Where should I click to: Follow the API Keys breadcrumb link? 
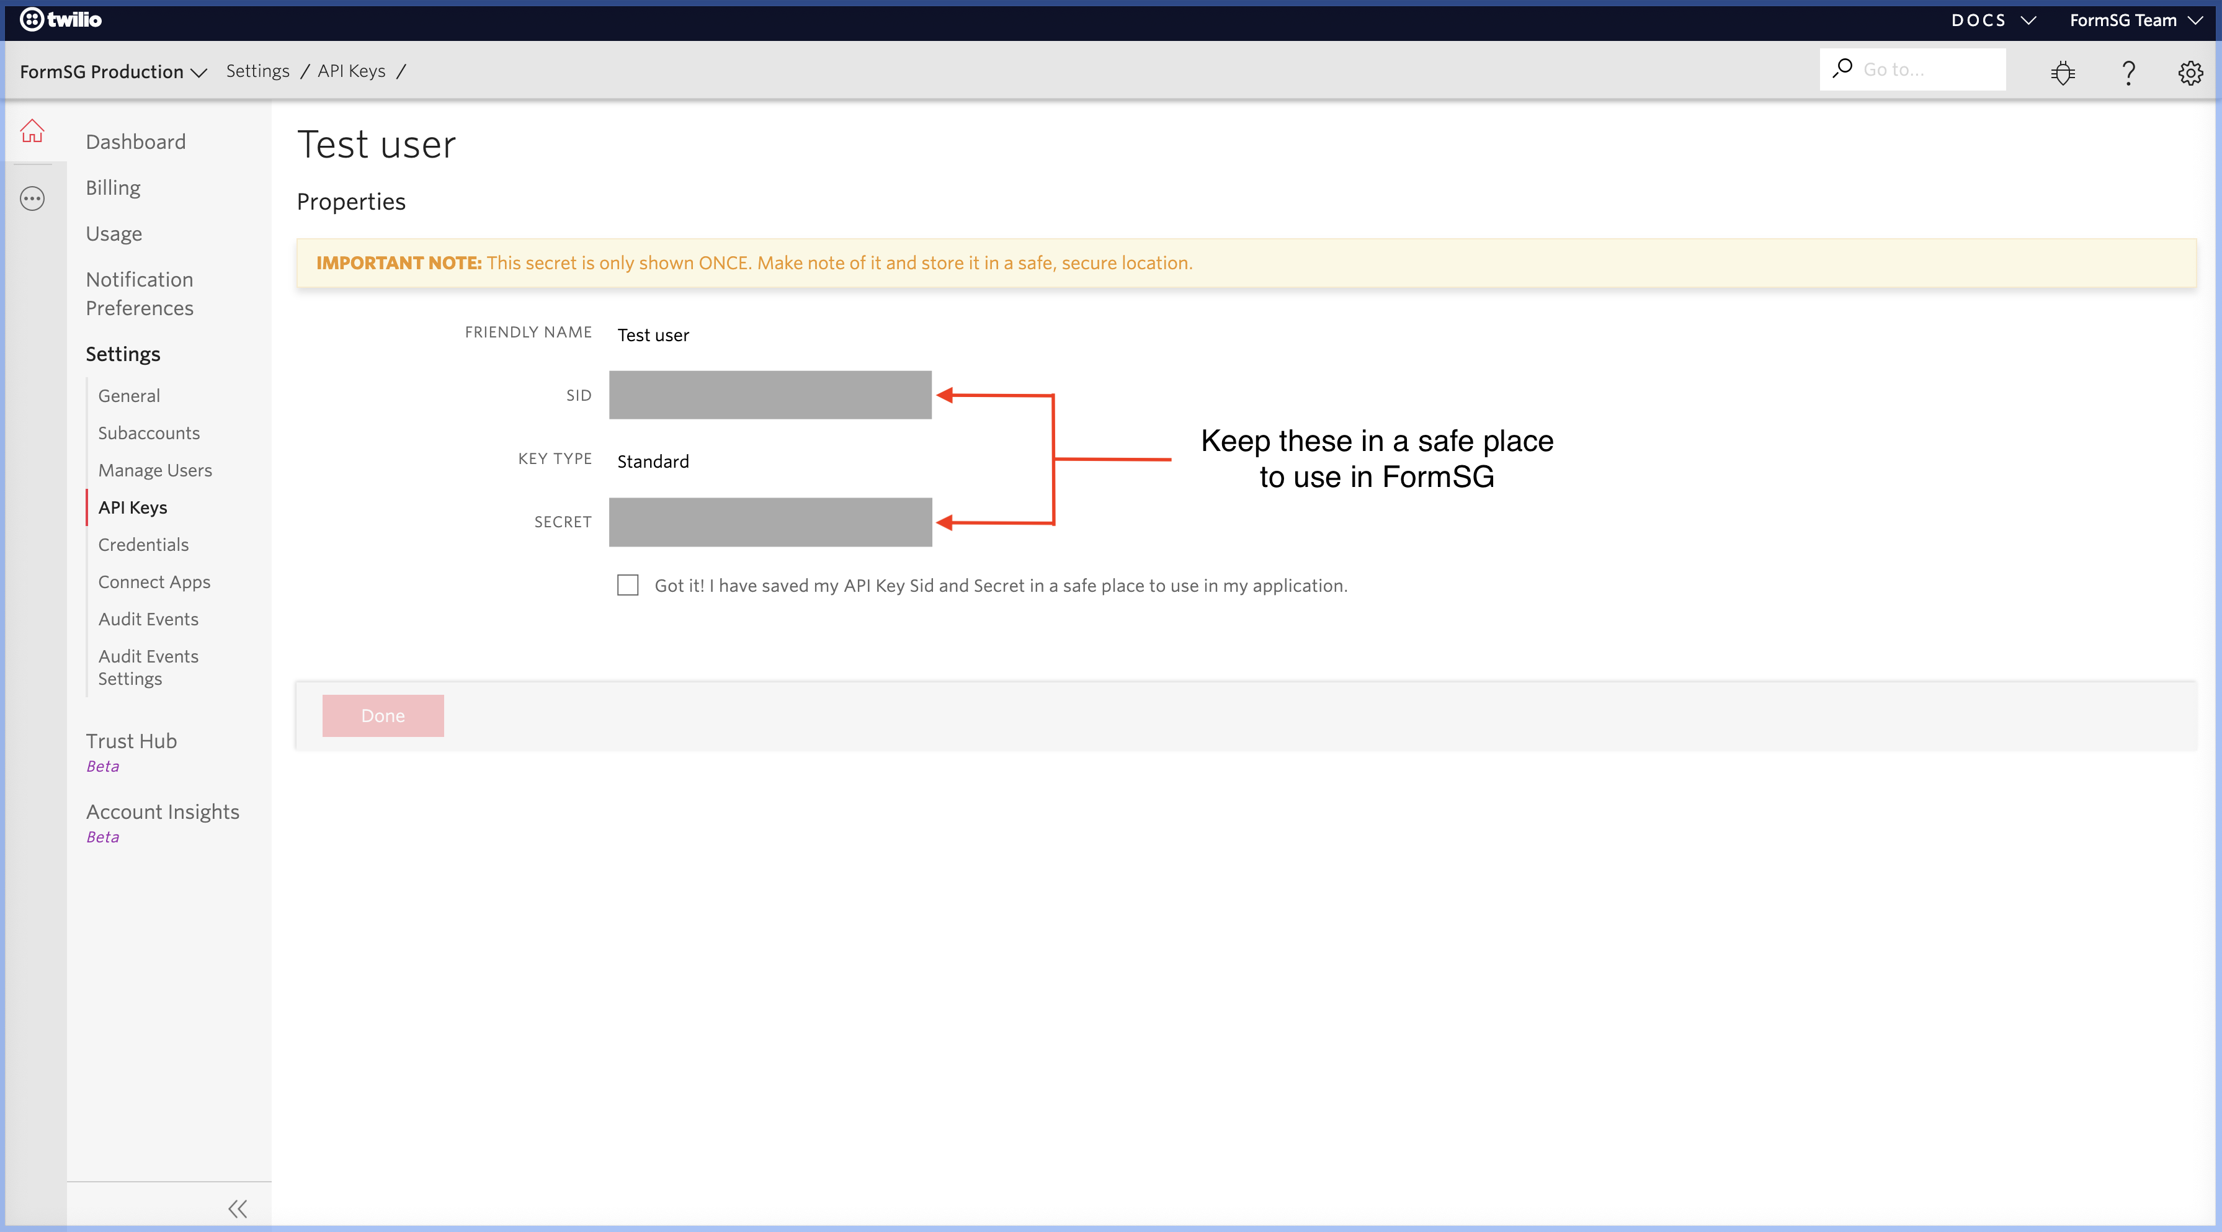pyautogui.click(x=351, y=71)
